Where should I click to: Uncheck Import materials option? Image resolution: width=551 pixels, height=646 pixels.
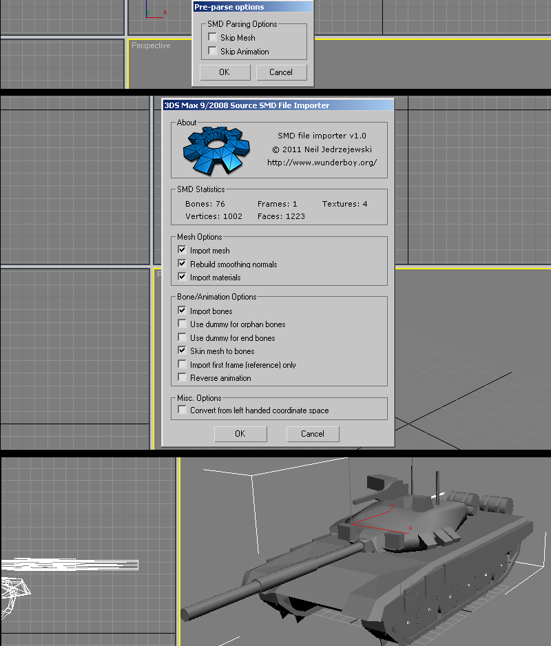tap(183, 278)
